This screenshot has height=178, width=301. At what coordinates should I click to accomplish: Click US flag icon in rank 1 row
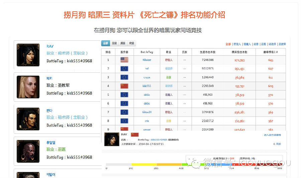(124, 60)
